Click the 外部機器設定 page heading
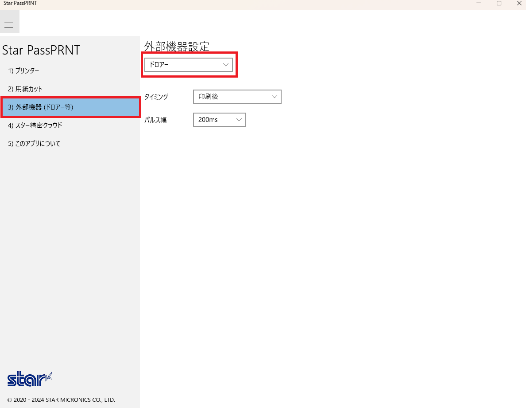 (176, 46)
